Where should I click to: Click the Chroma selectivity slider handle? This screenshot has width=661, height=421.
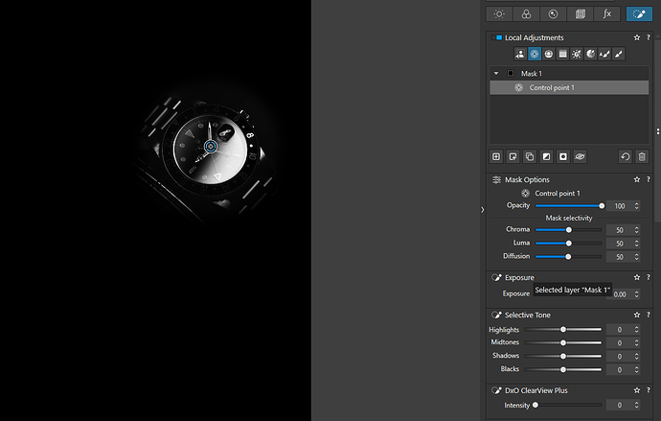coord(568,230)
